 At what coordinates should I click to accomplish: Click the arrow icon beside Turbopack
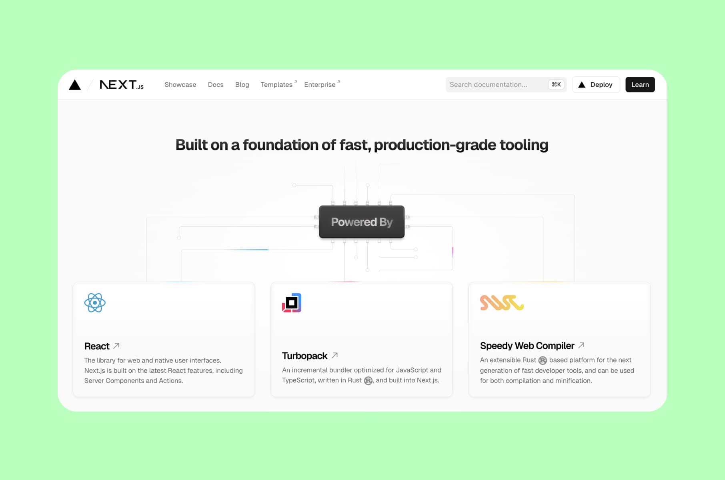click(335, 355)
